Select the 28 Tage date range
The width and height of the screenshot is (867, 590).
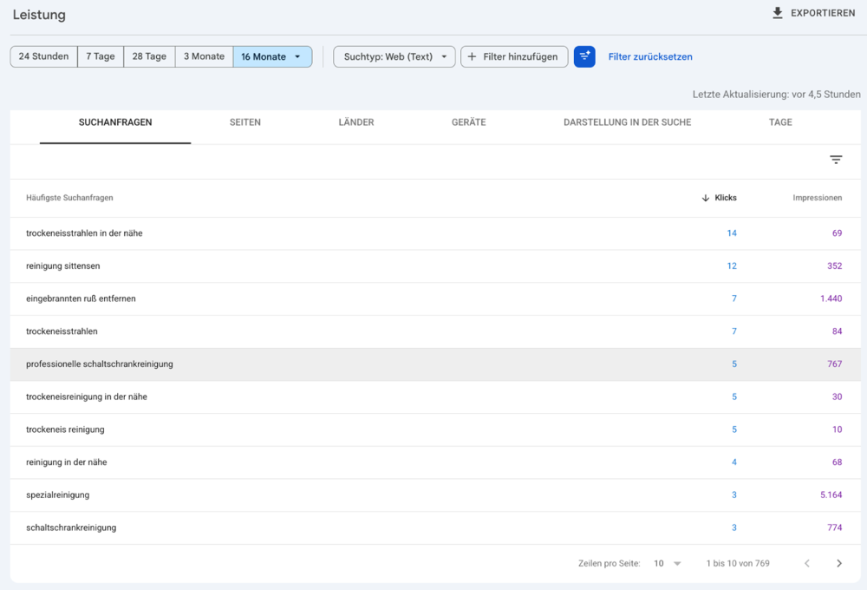pos(149,56)
